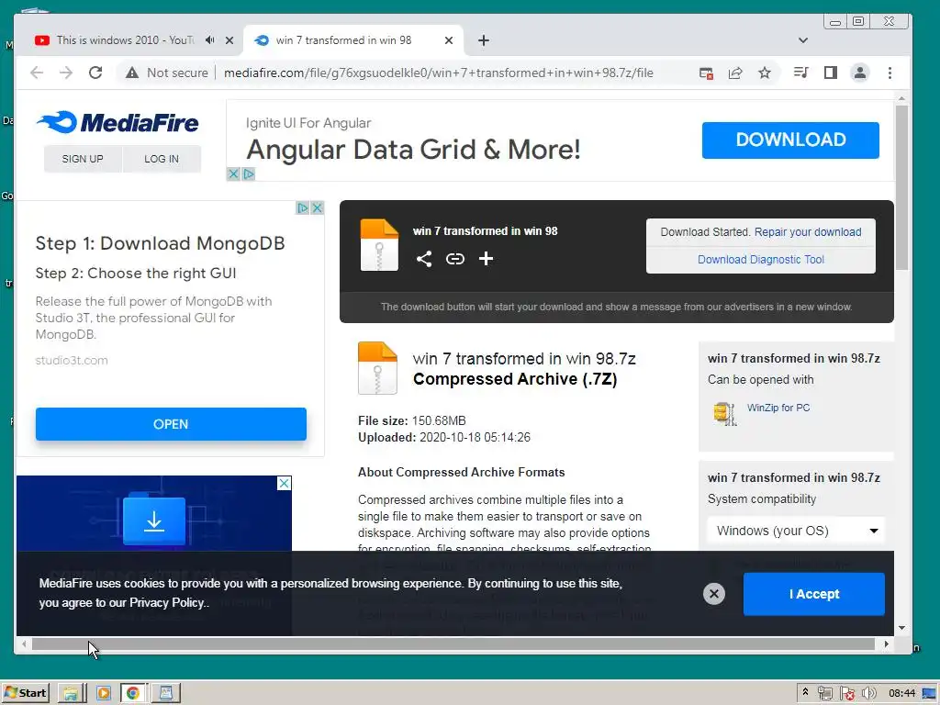Close the 'win 7 transformed in win 98' tab
940x705 pixels.
(x=448, y=40)
